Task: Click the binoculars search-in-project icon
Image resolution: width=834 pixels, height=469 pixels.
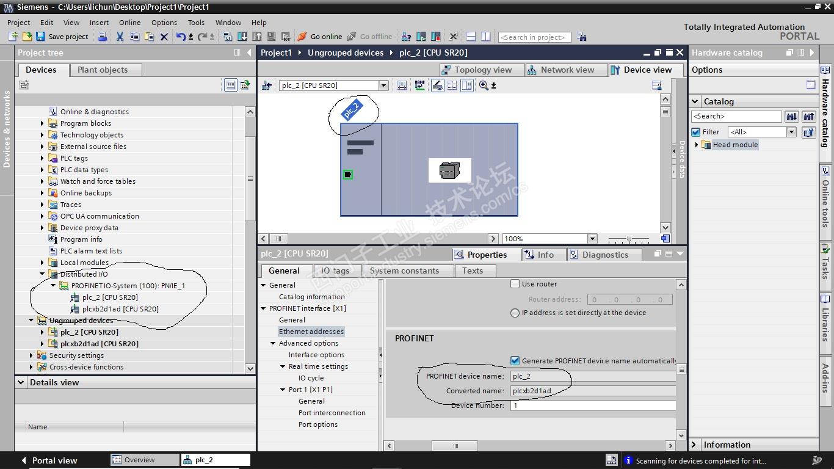Action: [x=581, y=37]
